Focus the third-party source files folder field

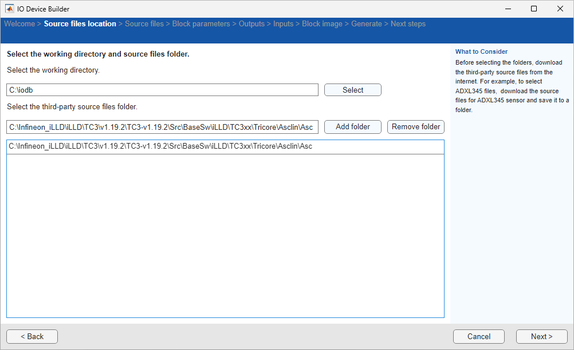click(162, 127)
